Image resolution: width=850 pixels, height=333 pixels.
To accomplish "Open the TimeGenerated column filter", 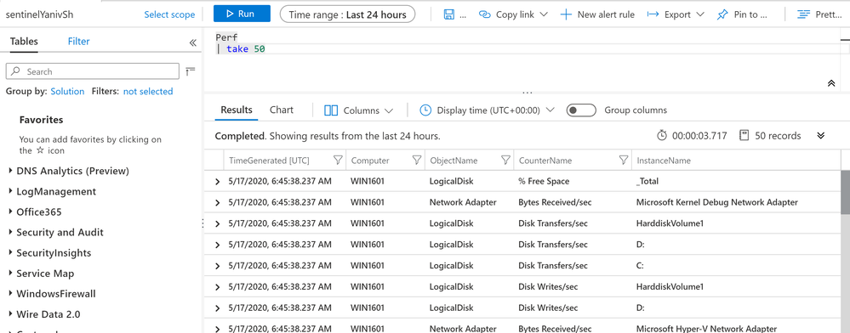I will click(x=338, y=161).
